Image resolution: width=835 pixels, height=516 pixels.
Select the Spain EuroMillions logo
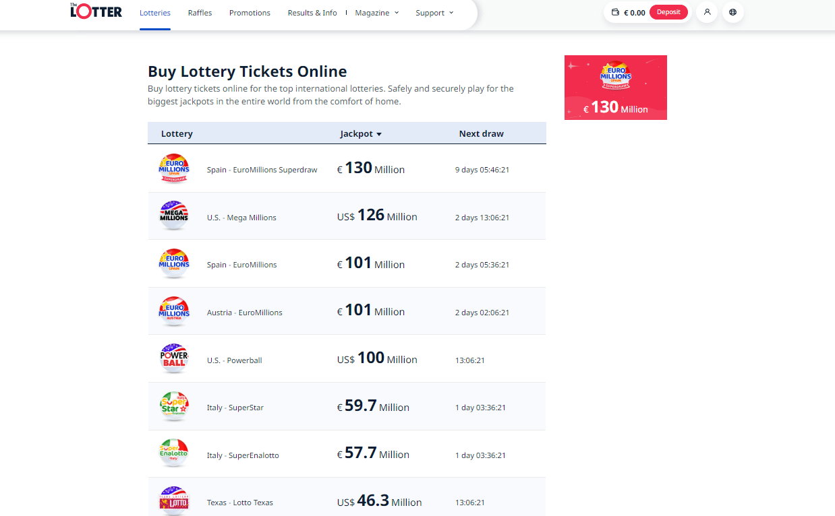pos(174,263)
